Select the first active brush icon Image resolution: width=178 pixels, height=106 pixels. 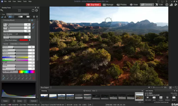pyautogui.click(x=4, y=78)
